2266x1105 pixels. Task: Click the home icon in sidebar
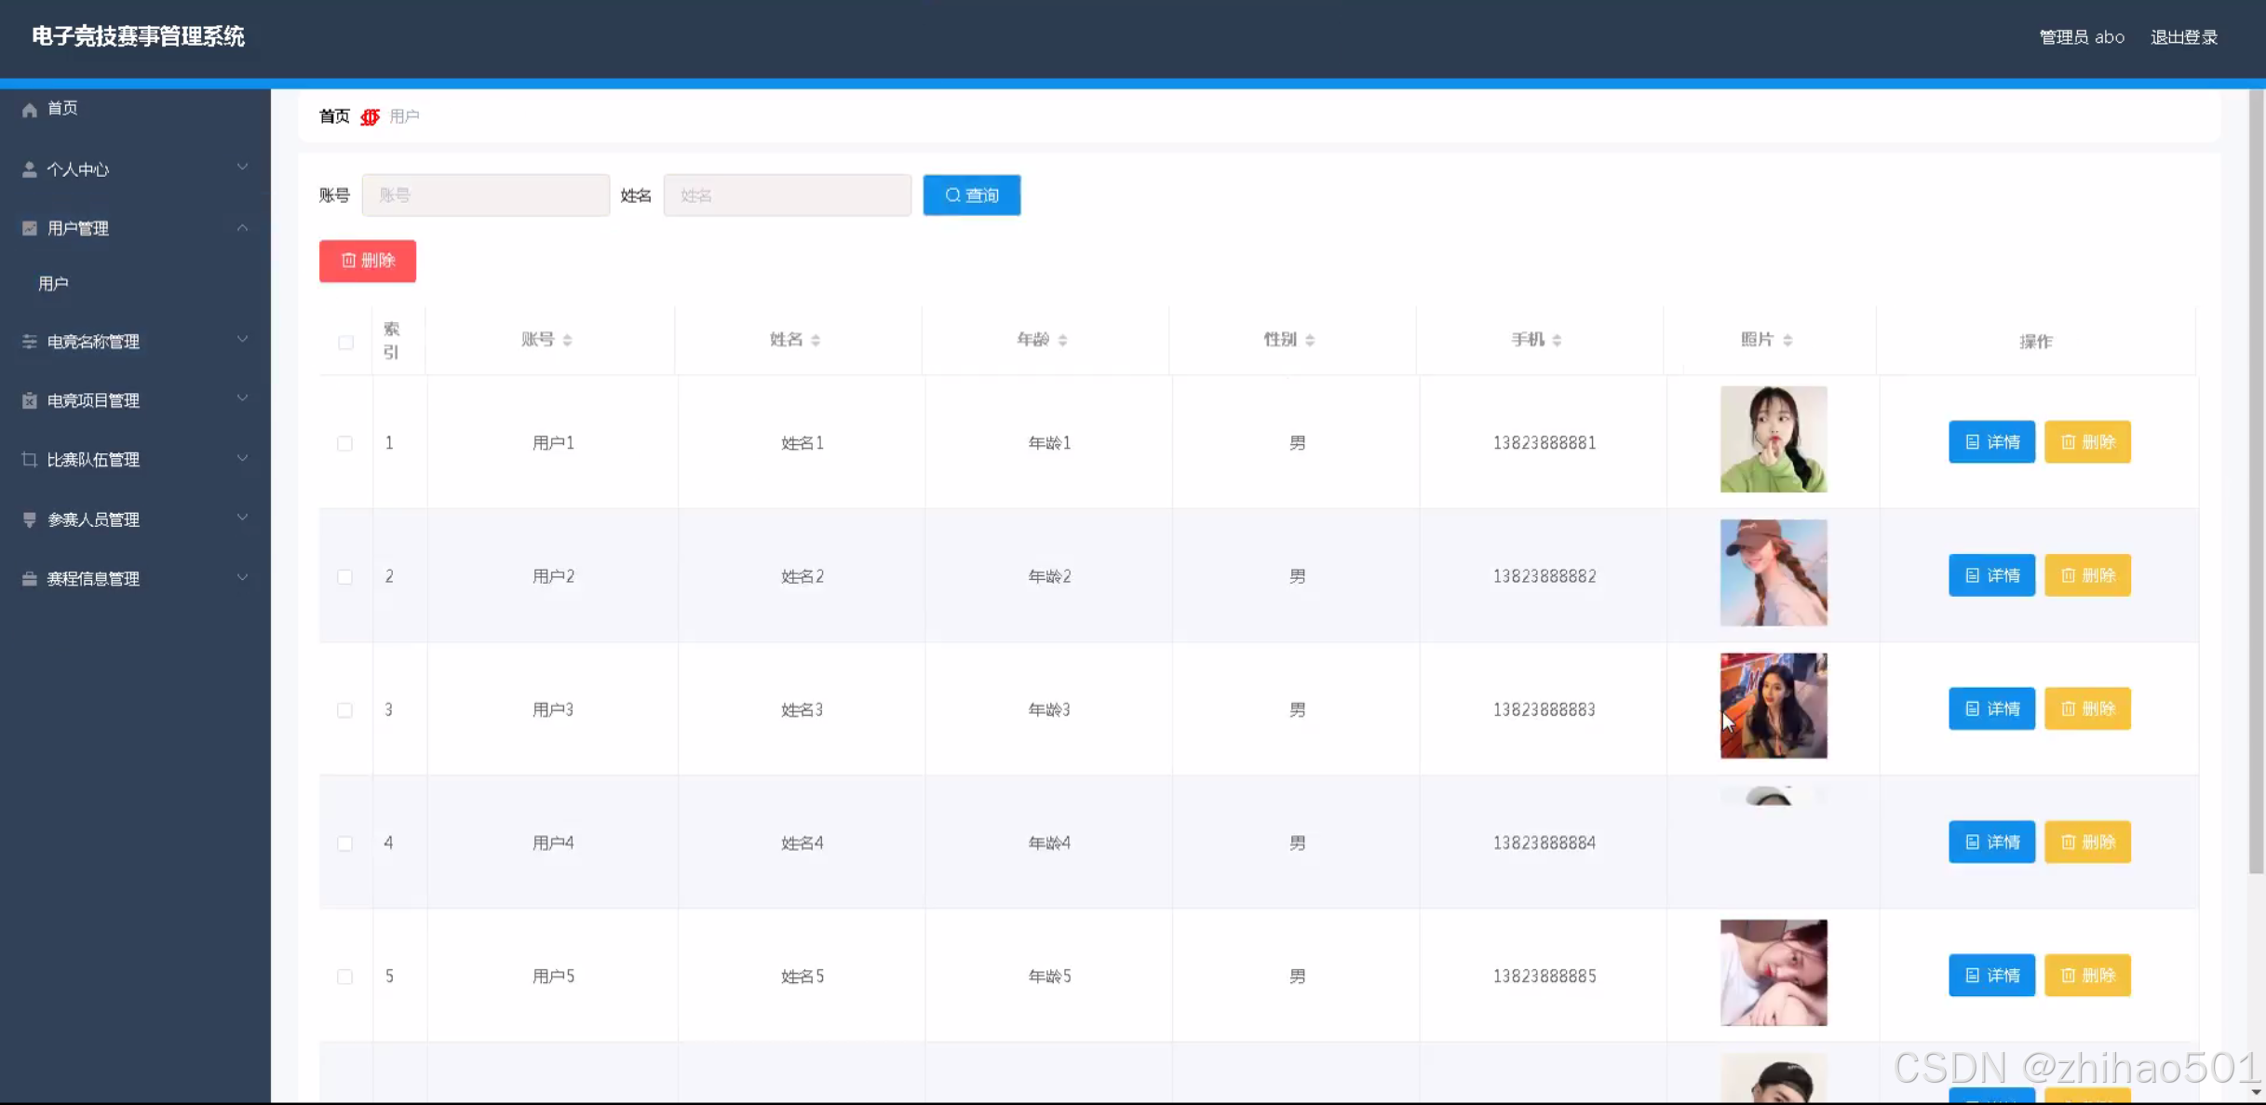[x=30, y=110]
